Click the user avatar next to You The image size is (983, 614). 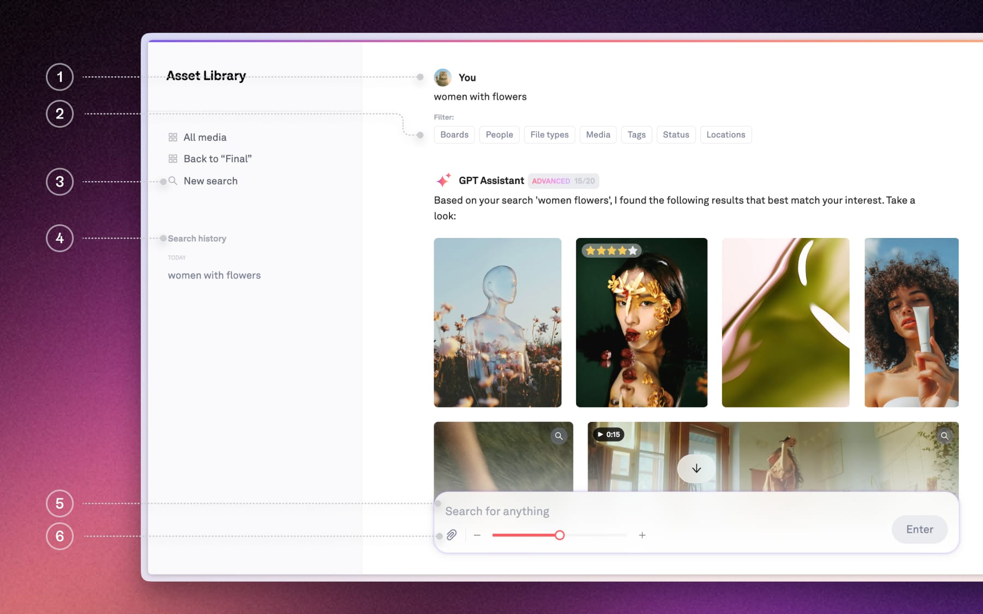tap(443, 78)
